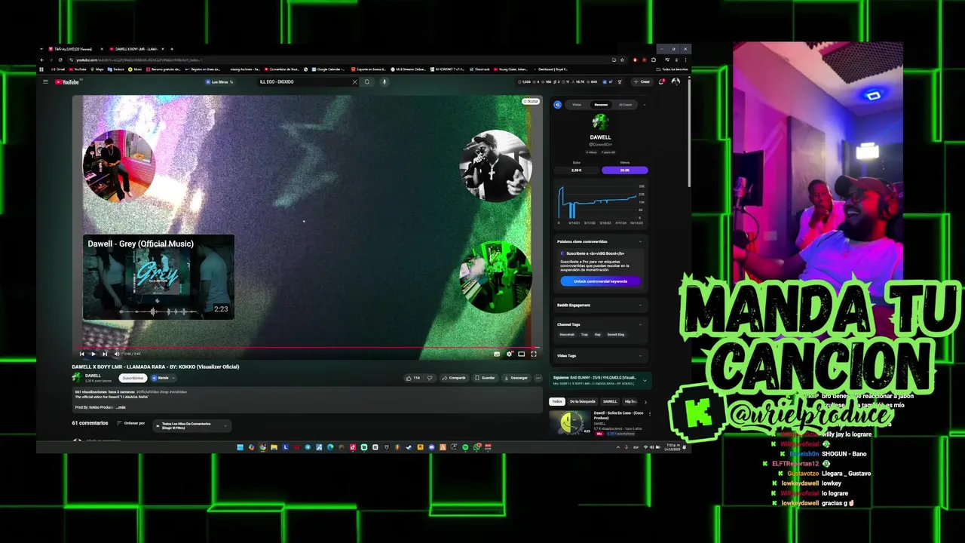Click the vidIQ logo icon

[558, 105]
